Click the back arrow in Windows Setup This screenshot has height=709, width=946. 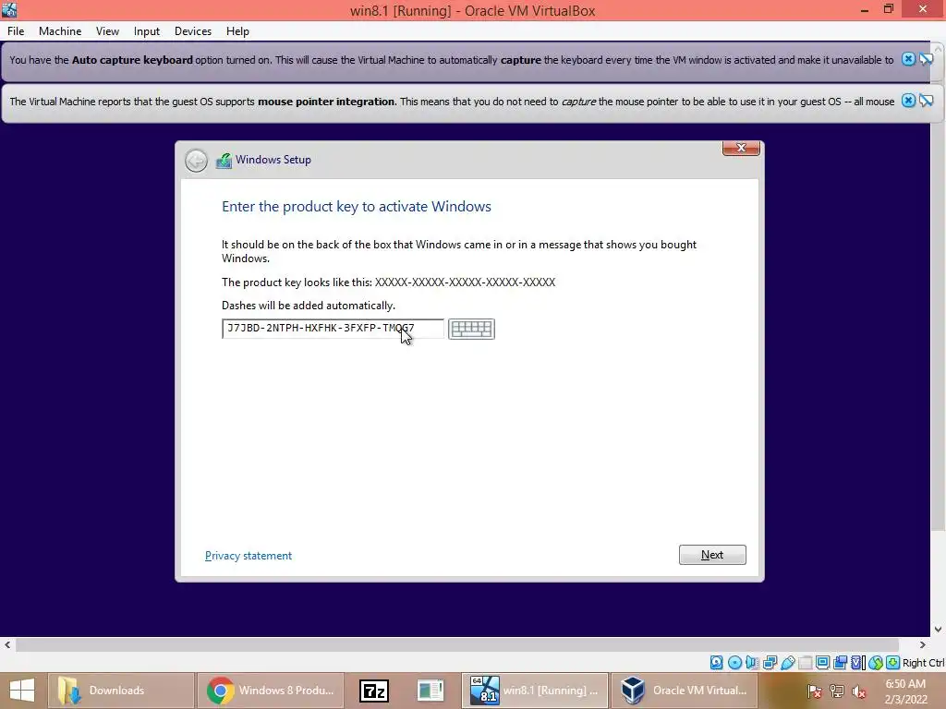pos(196,161)
